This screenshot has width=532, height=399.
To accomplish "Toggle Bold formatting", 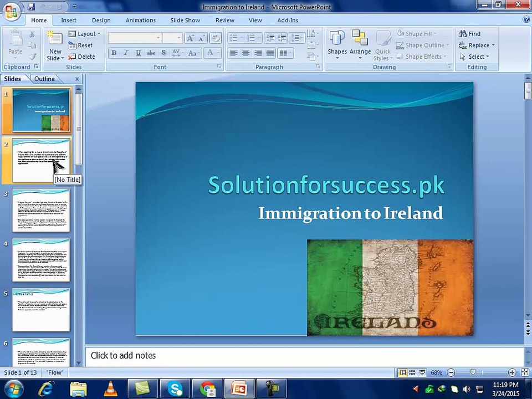I will coord(114,53).
